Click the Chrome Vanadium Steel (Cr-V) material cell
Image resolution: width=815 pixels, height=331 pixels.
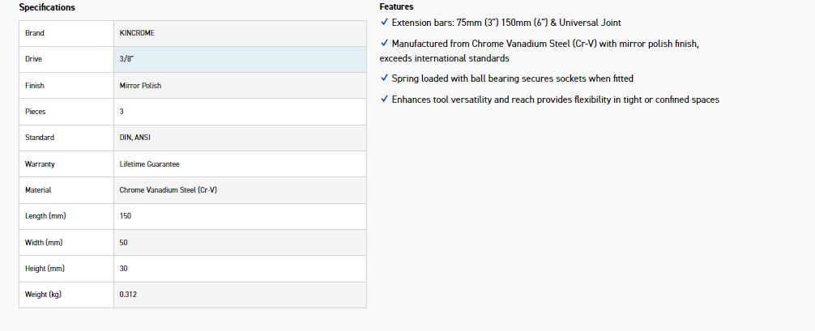pyautogui.click(x=168, y=190)
